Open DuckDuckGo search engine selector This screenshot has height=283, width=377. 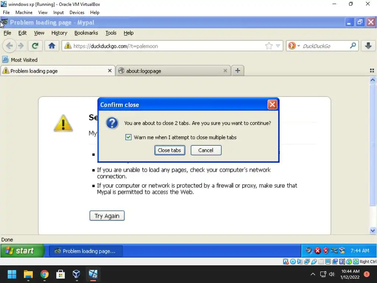coord(294,46)
